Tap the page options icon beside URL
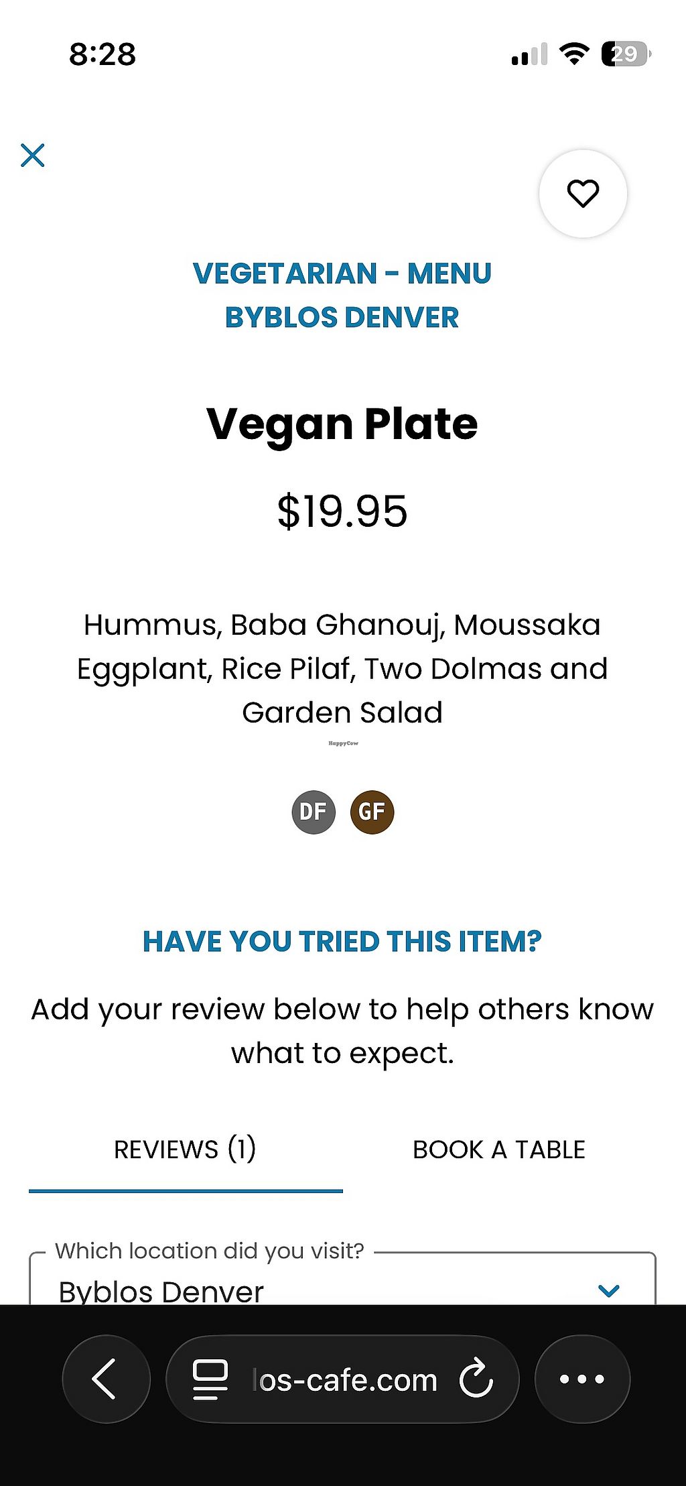 point(210,1379)
